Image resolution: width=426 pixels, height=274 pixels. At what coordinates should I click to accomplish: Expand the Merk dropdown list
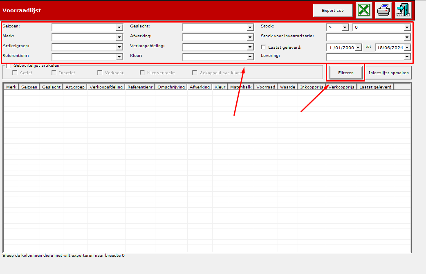tap(119, 37)
